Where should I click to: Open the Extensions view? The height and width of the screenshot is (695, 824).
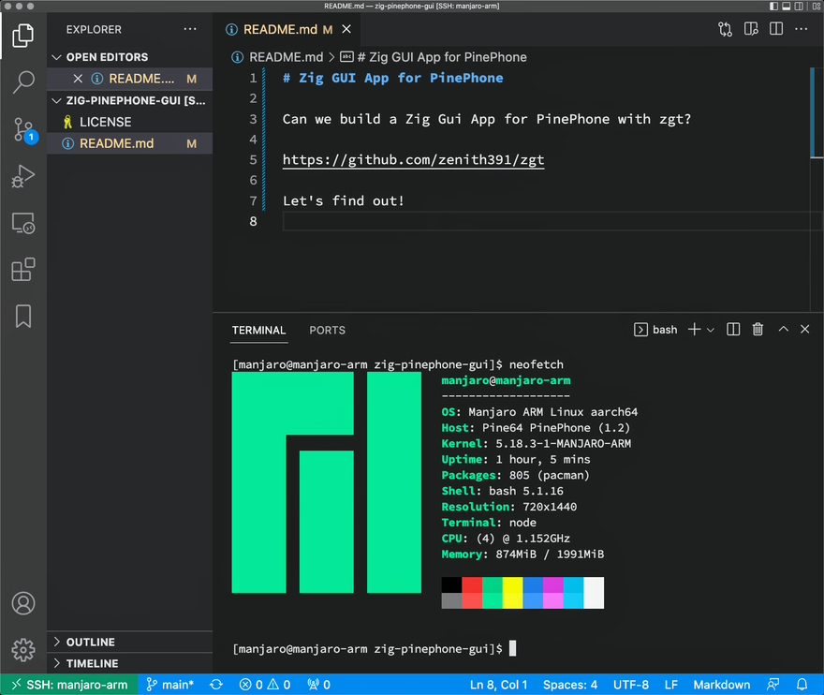pos(23,270)
